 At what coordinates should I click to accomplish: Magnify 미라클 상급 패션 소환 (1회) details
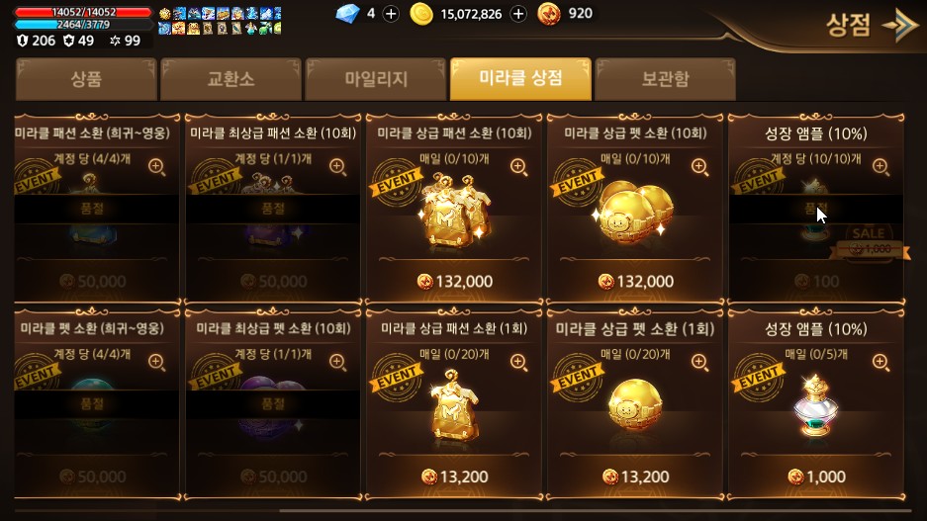518,362
